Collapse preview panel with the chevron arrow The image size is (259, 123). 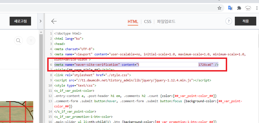[40, 21]
